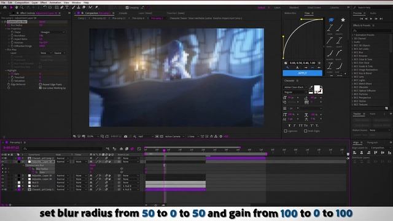
Task: Expand the BCC Blur effects category
Action: coord(352,52)
